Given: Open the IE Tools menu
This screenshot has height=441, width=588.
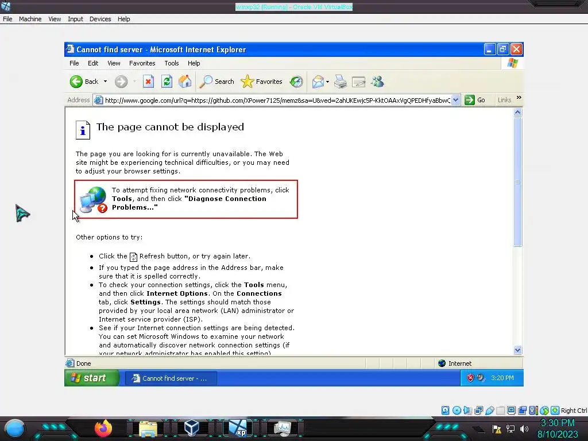Looking at the screenshot, I should click(171, 63).
